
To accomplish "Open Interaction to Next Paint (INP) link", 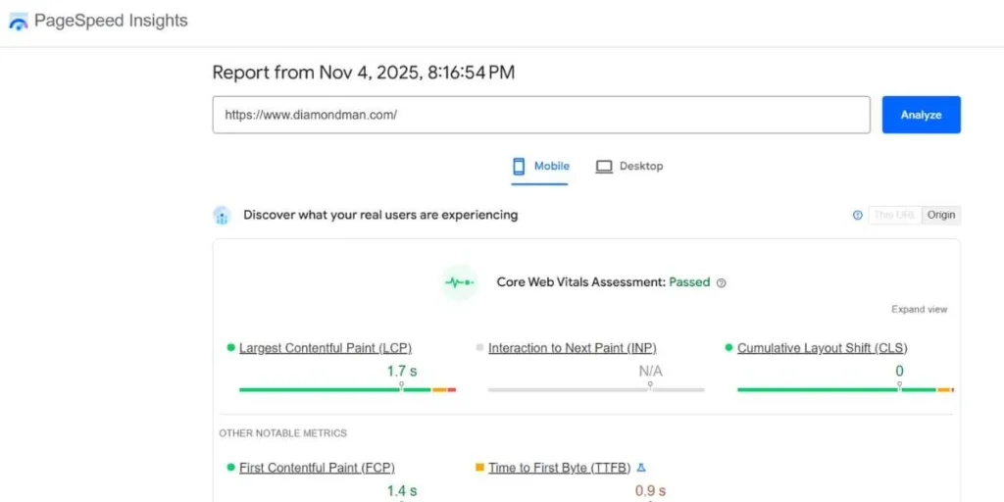I will (572, 348).
